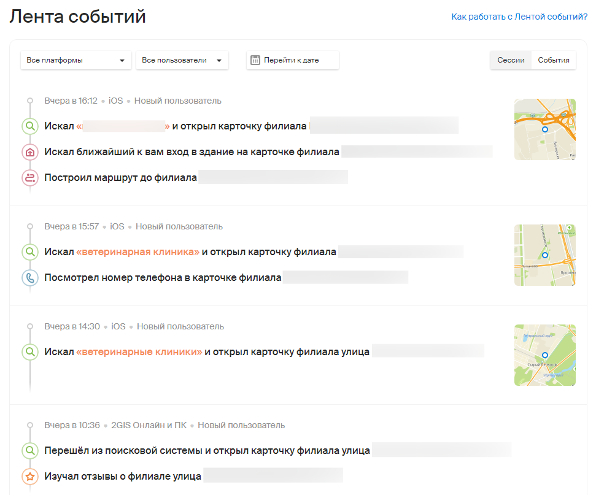Click the search icon beside «ветеринарная клиника»
The image size is (596, 495).
coord(30,252)
